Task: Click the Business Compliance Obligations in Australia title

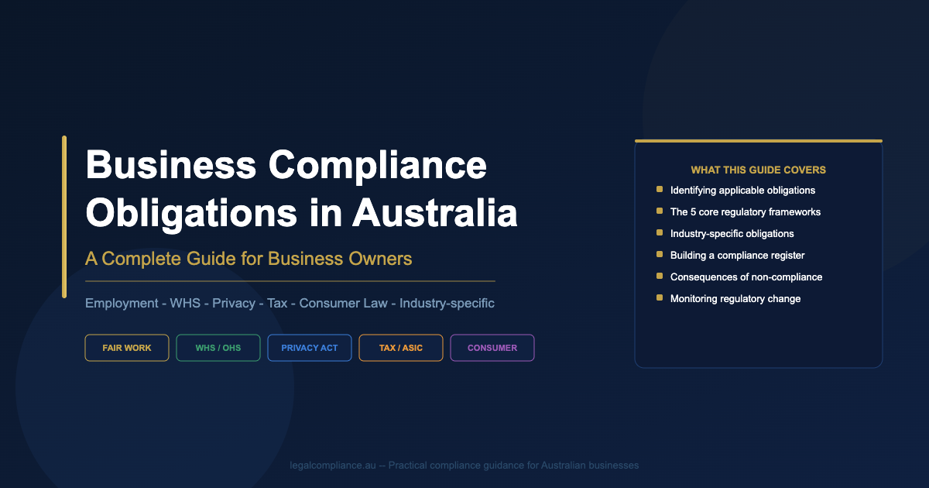Action: [301, 188]
